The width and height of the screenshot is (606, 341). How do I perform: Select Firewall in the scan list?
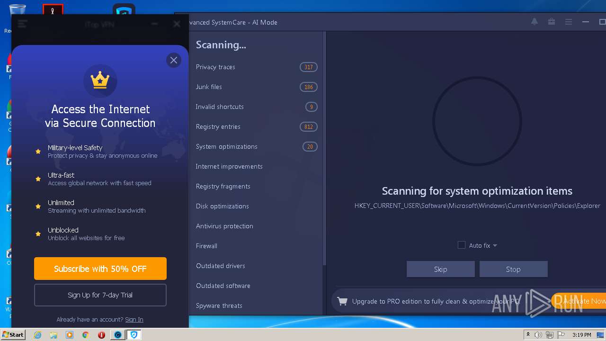pyautogui.click(x=207, y=246)
